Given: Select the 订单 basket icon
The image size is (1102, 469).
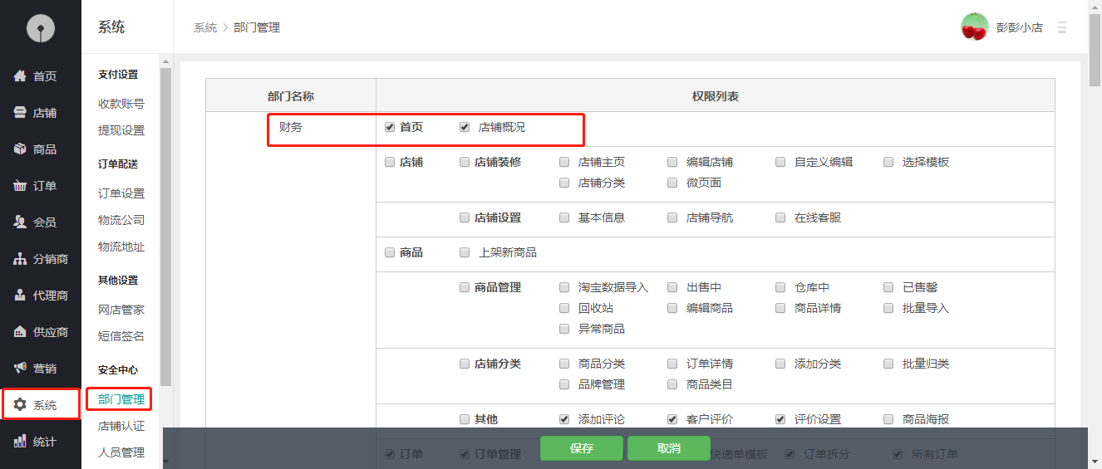Looking at the screenshot, I should click(20, 186).
